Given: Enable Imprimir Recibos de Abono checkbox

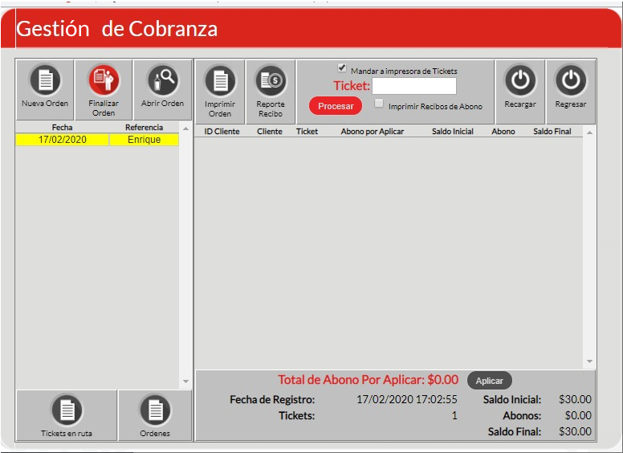Looking at the screenshot, I should coord(380,104).
